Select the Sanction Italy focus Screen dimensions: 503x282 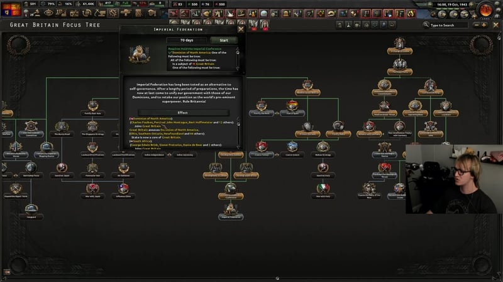coord(323,170)
